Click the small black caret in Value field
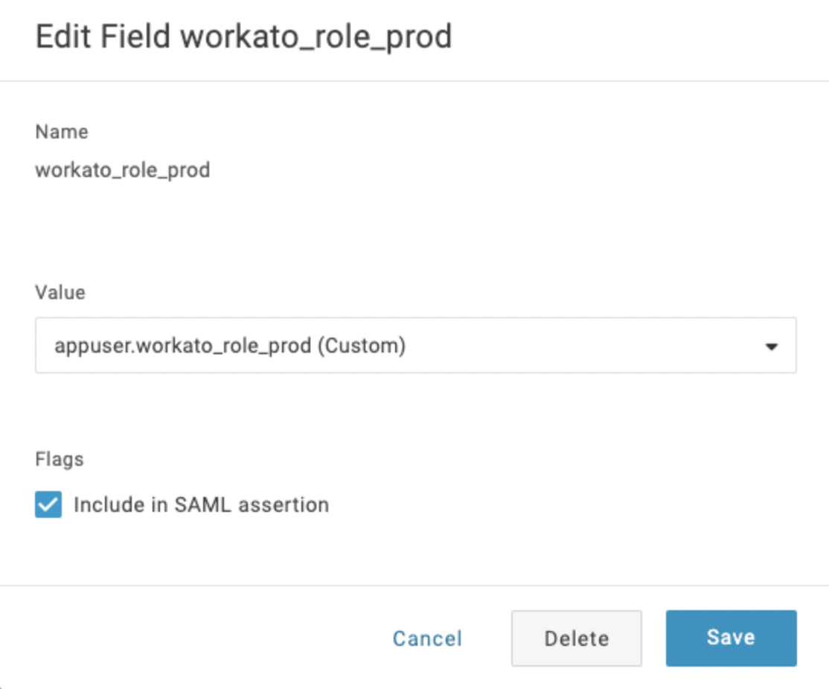 coord(772,347)
